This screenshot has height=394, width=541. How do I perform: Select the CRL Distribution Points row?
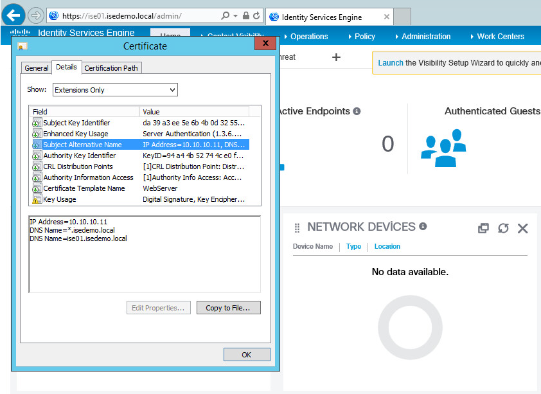click(141, 166)
